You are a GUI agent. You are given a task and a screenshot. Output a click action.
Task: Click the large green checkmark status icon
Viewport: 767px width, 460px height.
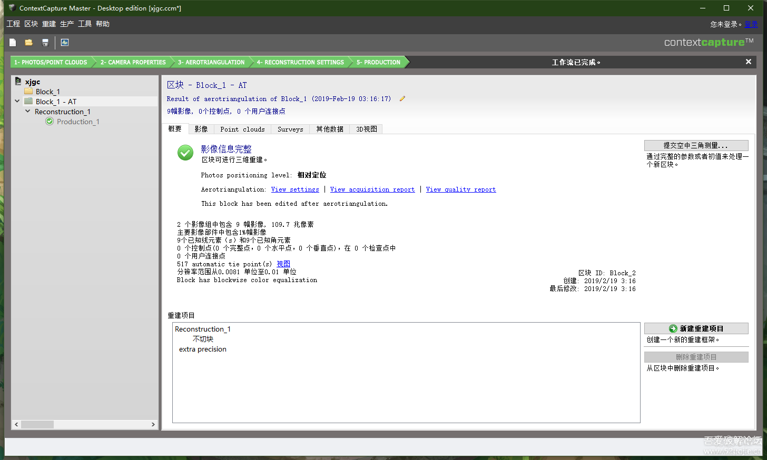click(x=185, y=153)
